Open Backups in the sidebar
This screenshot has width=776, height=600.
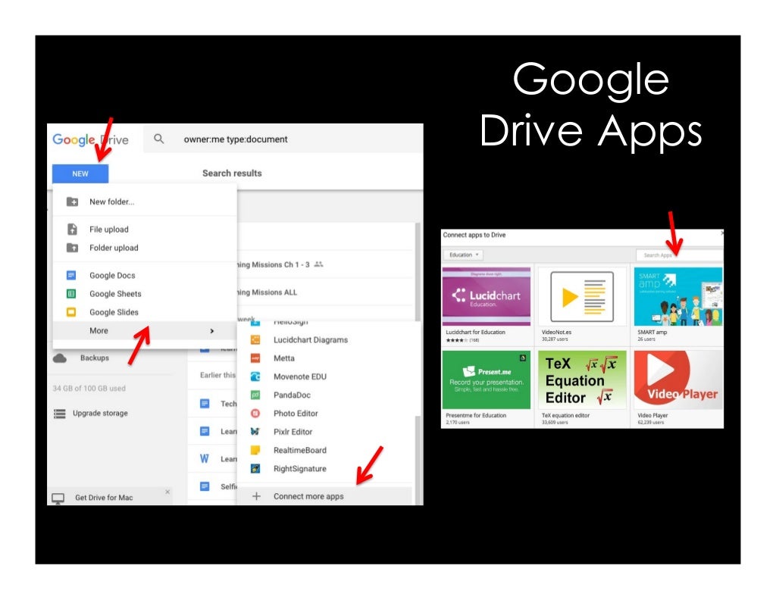[x=95, y=358]
